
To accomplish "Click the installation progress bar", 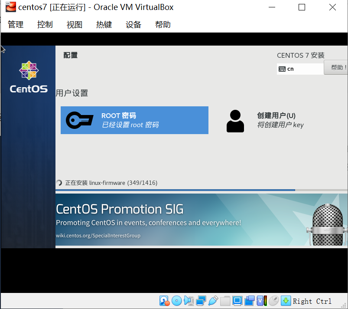I will [202, 190].
